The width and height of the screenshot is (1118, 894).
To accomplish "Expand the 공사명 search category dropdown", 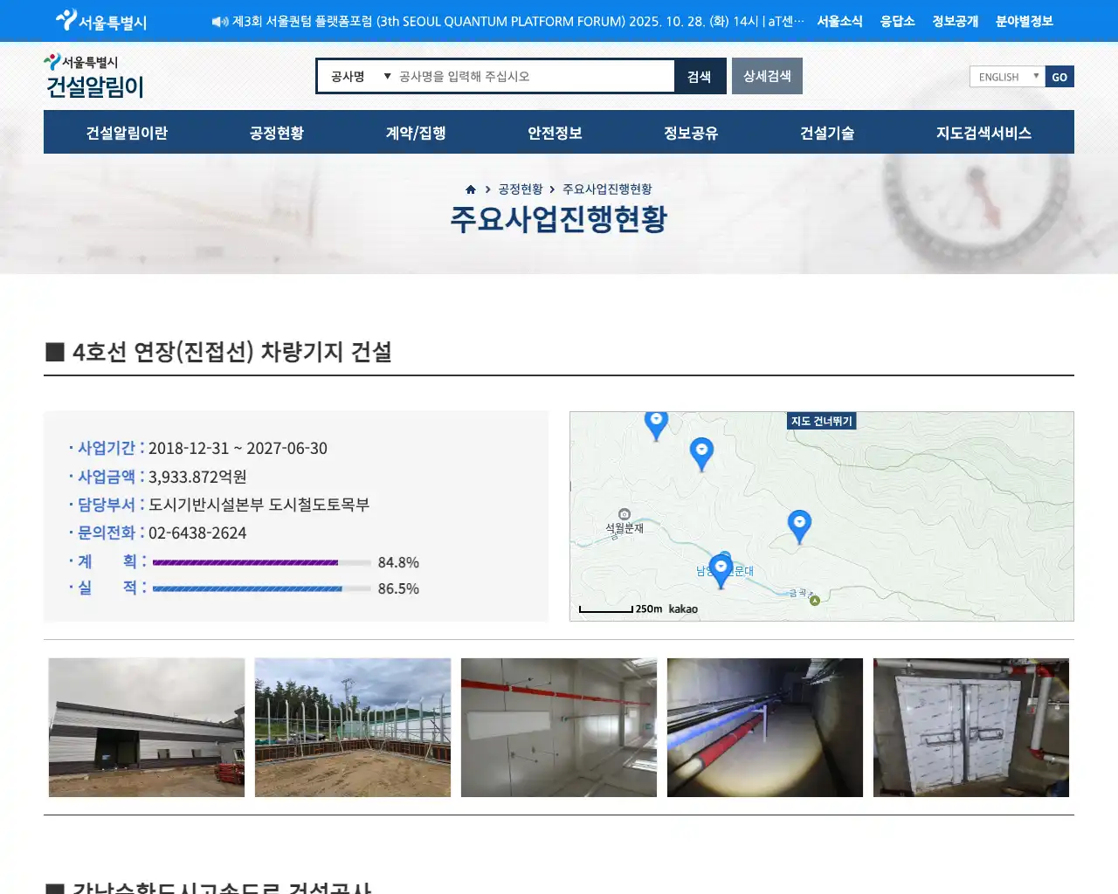I will pos(360,77).
